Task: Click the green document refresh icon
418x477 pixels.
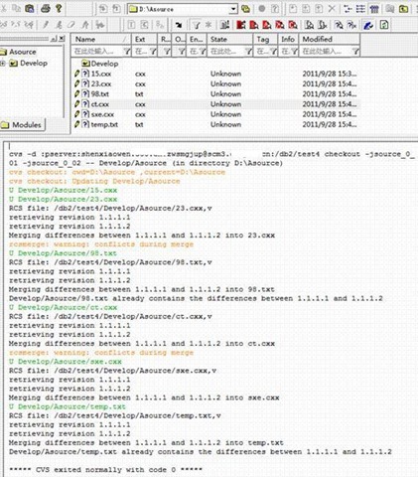Action: pos(384,25)
